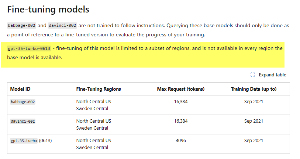Click babbage-002 in the table
This screenshot has width=300, height=159.
[x=23, y=102]
